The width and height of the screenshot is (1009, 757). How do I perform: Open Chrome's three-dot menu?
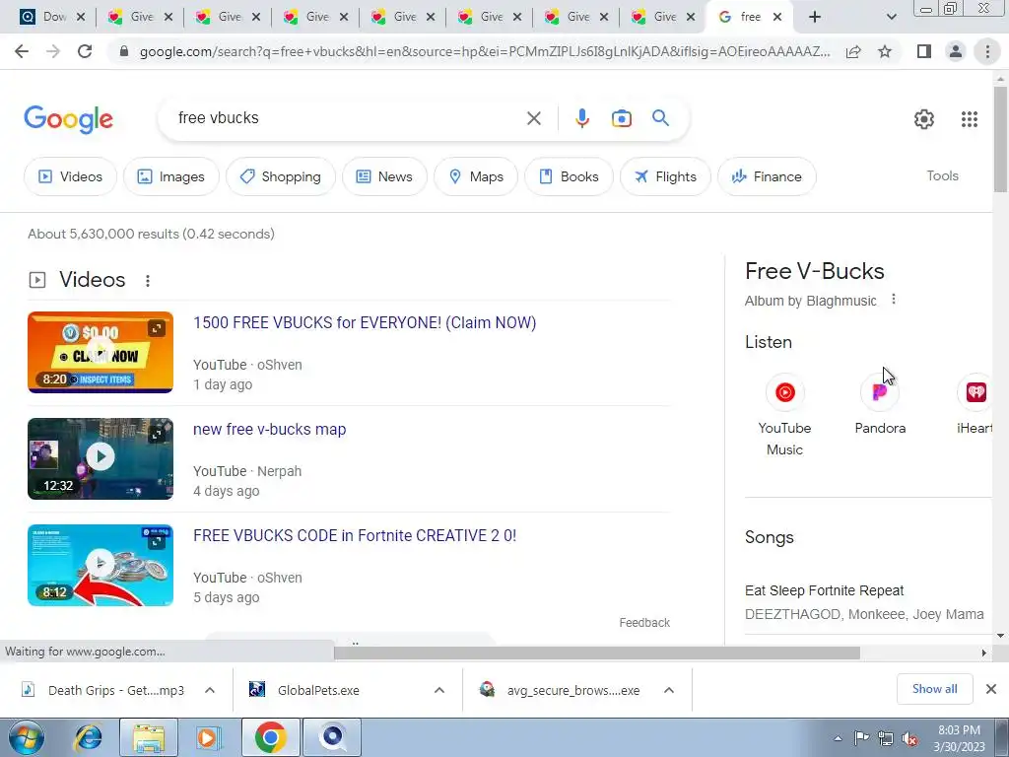[987, 51]
